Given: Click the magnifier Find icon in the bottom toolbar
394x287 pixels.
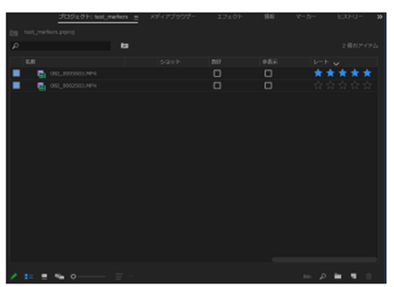Looking at the screenshot, I should (322, 276).
